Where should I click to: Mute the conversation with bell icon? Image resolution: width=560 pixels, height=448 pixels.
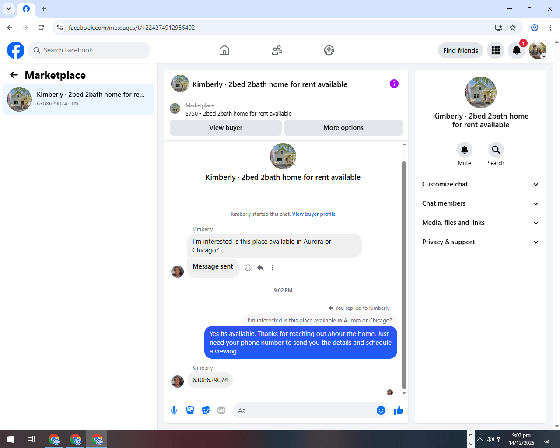click(465, 150)
